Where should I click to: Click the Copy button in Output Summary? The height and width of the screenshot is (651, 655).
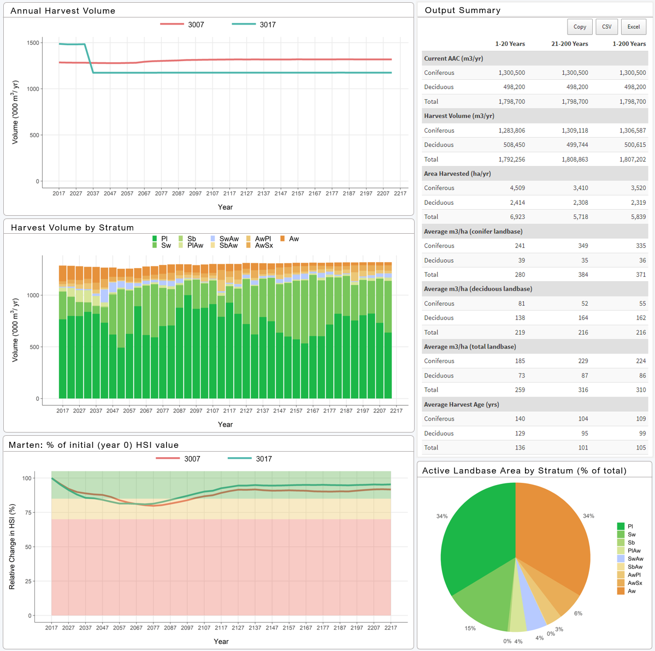coord(580,27)
